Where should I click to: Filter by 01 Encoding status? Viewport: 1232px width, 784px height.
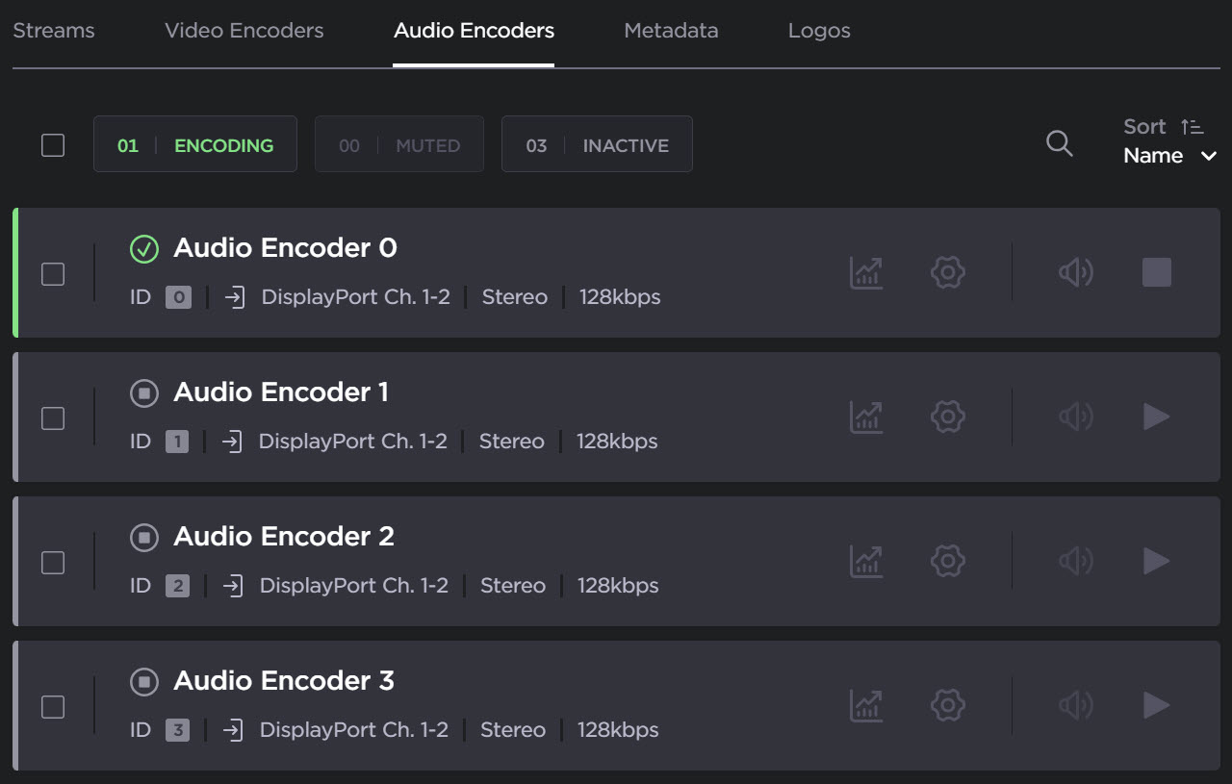click(195, 145)
